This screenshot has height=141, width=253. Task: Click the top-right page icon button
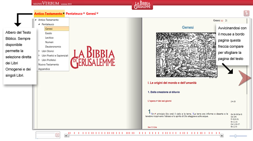(x=245, y=13)
